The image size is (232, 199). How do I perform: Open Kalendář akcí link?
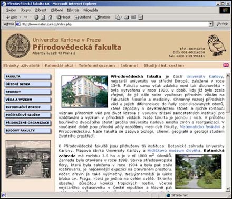pyautogui.click(x=59, y=65)
